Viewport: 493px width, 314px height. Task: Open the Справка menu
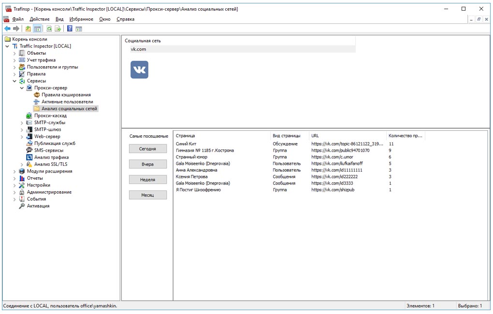tap(126, 19)
